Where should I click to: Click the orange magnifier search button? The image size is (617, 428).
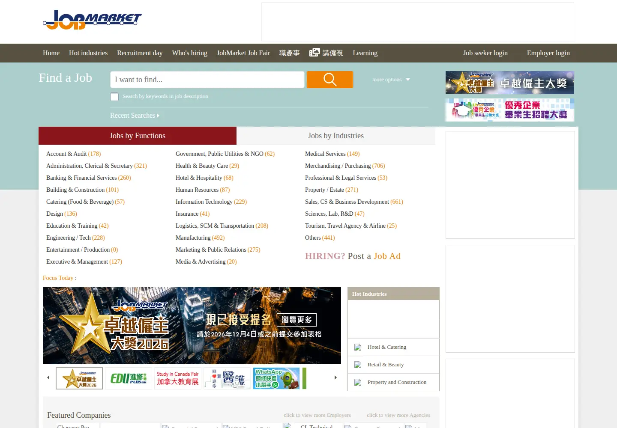pyautogui.click(x=330, y=80)
